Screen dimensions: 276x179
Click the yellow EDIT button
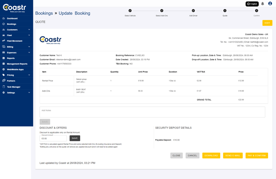(267, 23)
